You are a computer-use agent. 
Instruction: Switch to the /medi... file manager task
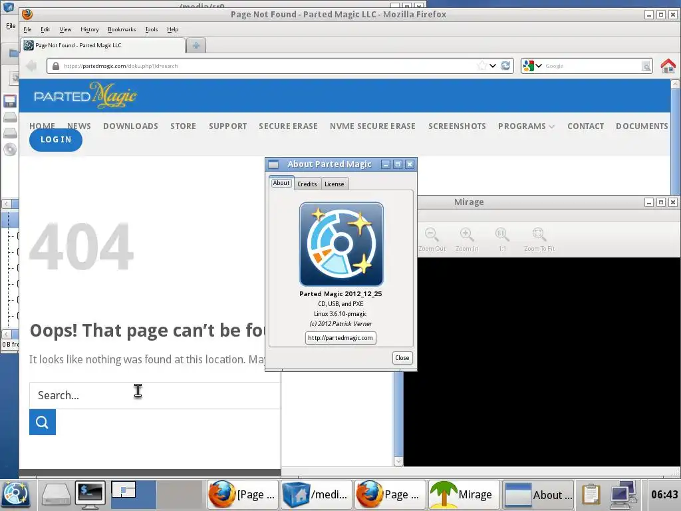pyautogui.click(x=316, y=494)
